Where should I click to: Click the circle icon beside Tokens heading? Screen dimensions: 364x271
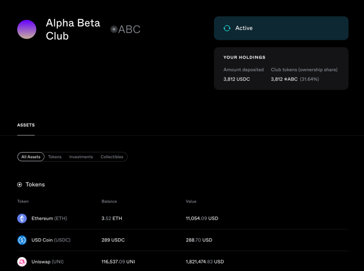pos(20,185)
